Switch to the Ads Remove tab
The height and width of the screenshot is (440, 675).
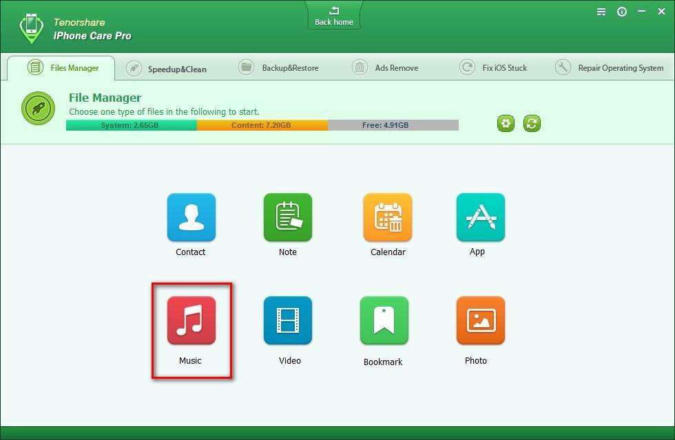(x=385, y=67)
